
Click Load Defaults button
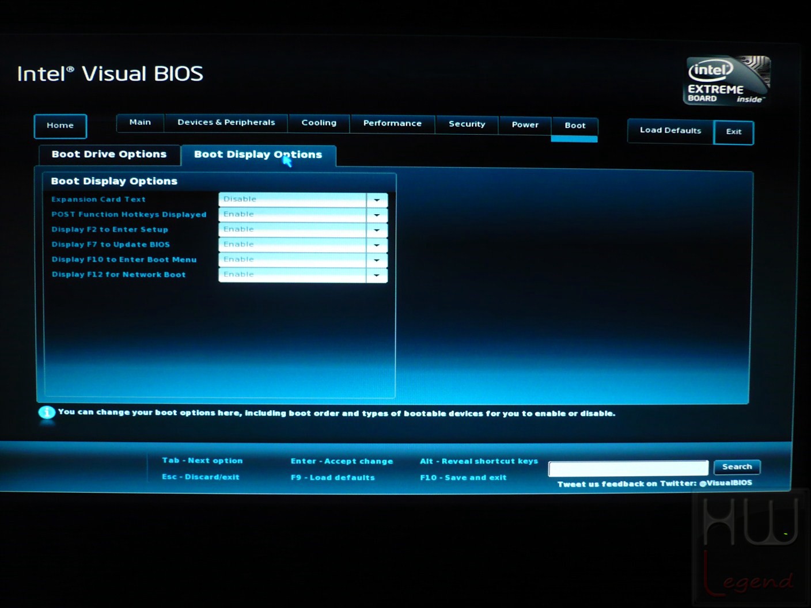[x=670, y=131]
